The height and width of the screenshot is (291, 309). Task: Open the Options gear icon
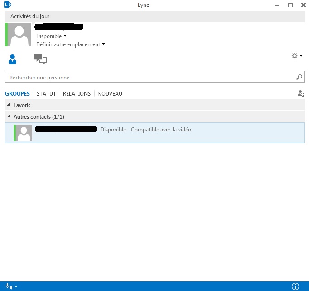point(295,56)
